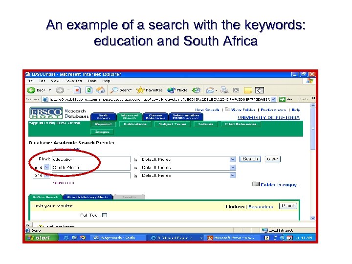352x264 pixels.
Task: Open 'and' operator dropdown on third row
Action: pos(47,176)
